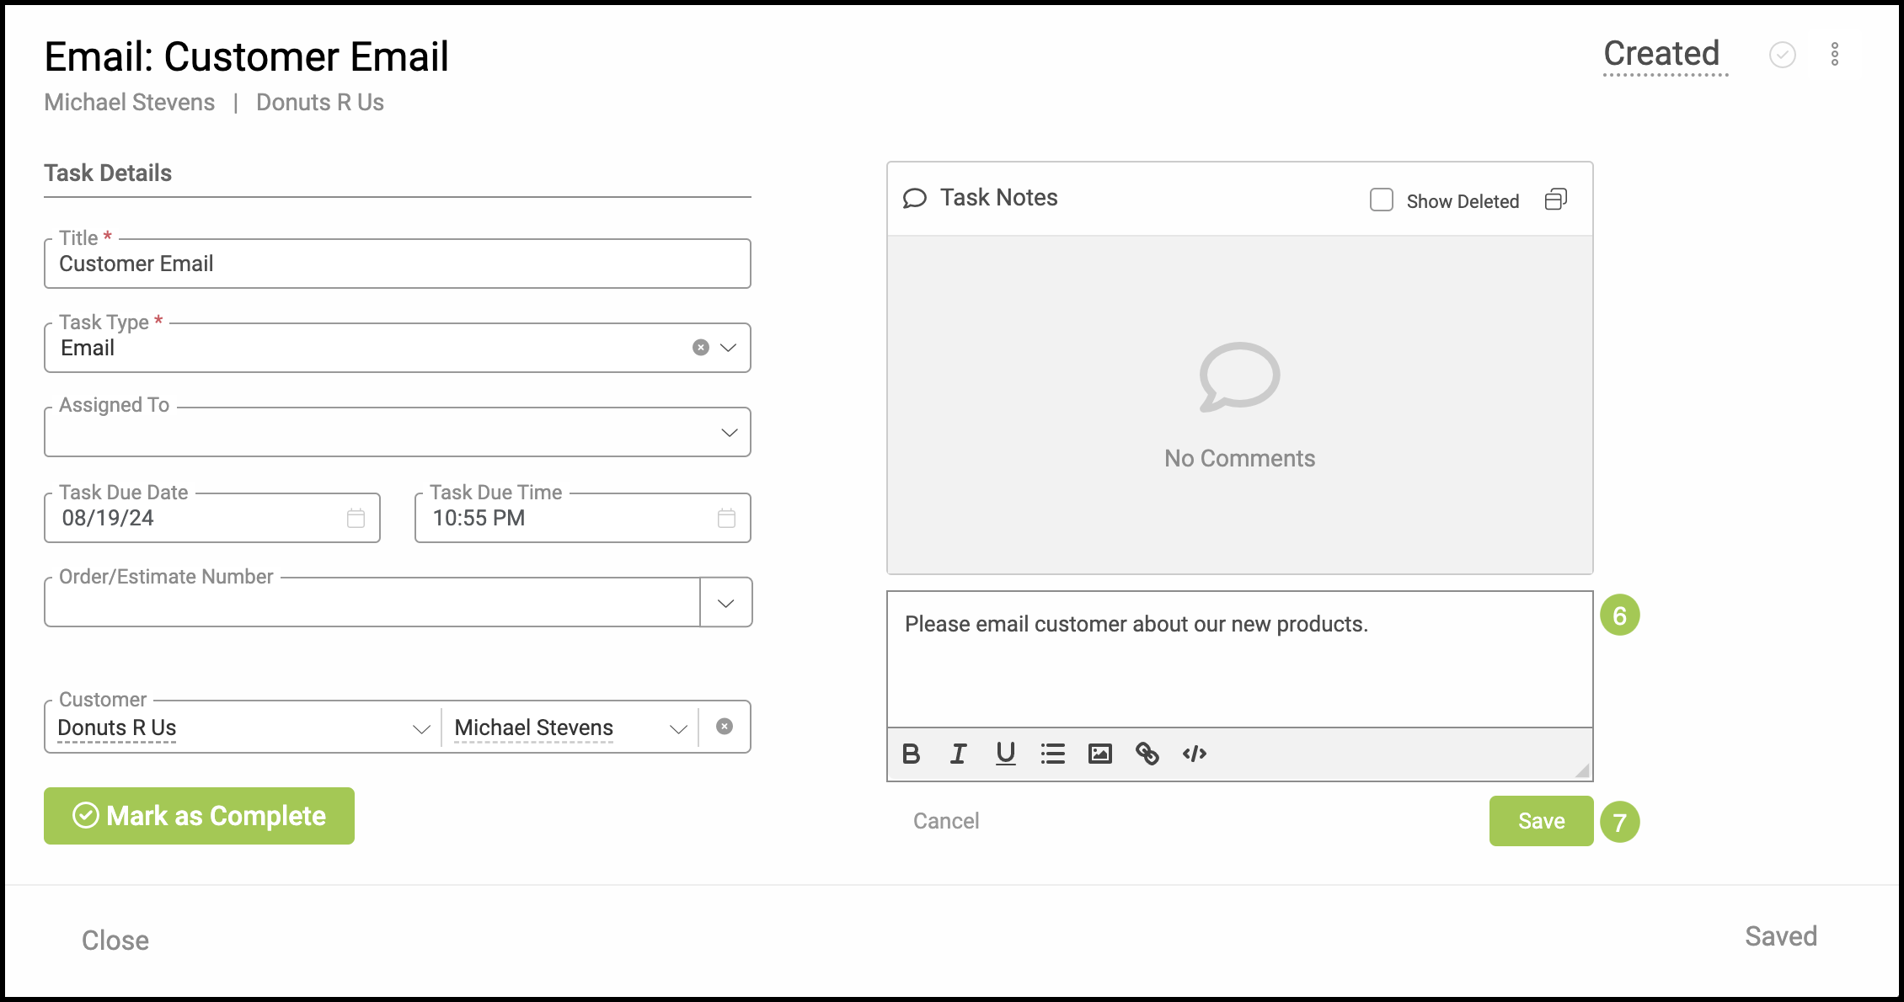Expand the Task Type dropdown
Image resolution: width=1904 pixels, height=1002 pixels.
(729, 348)
